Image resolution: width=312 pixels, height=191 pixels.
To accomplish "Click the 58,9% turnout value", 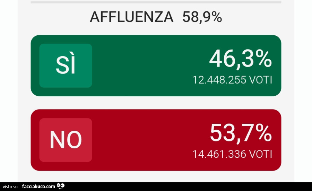I will tap(202, 17).
